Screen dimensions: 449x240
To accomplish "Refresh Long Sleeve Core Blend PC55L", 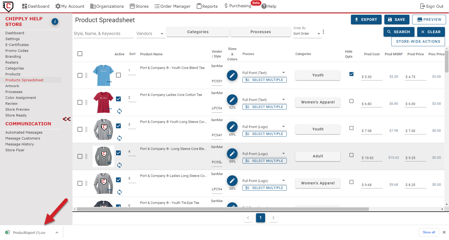I will click(119, 165).
